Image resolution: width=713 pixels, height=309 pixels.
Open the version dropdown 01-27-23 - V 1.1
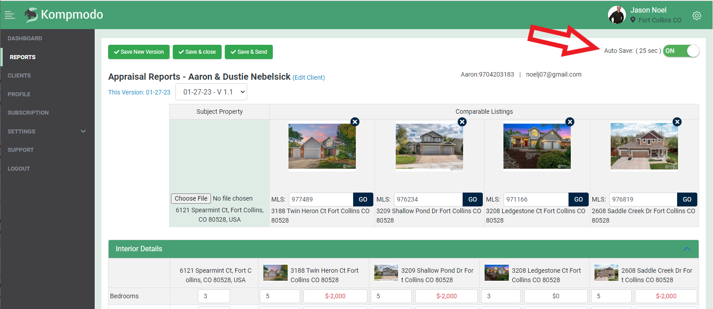211,92
